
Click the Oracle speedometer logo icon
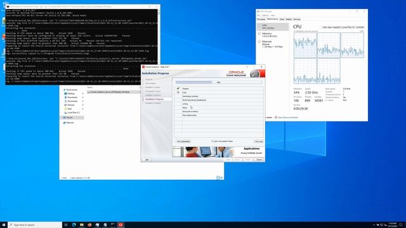pos(255,73)
